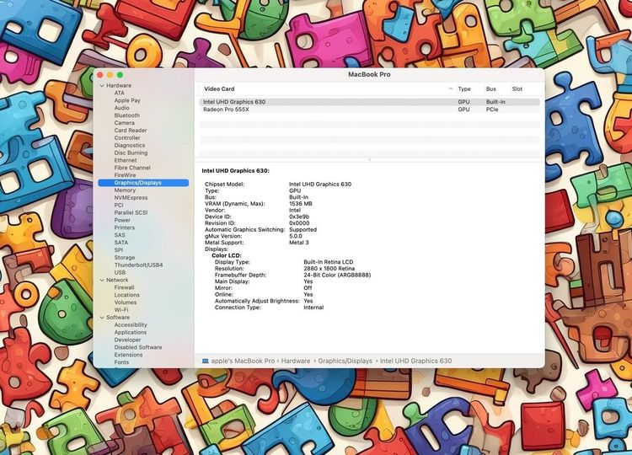Select the Radeon Pro 555X row

click(x=370, y=110)
